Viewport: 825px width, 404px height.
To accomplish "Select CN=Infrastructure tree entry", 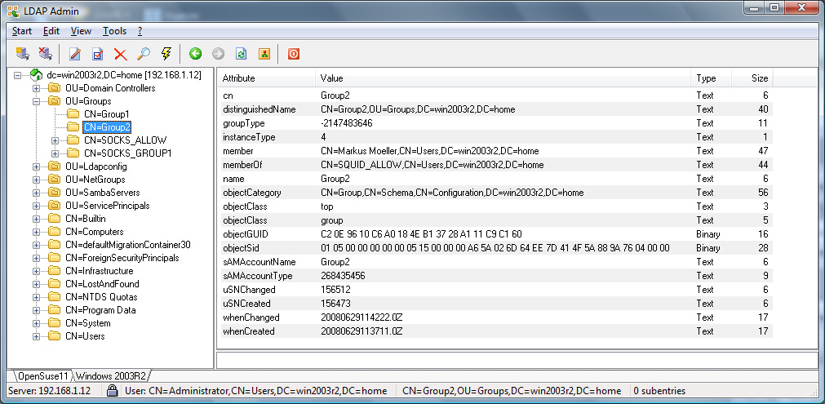I will pyautogui.click(x=100, y=271).
